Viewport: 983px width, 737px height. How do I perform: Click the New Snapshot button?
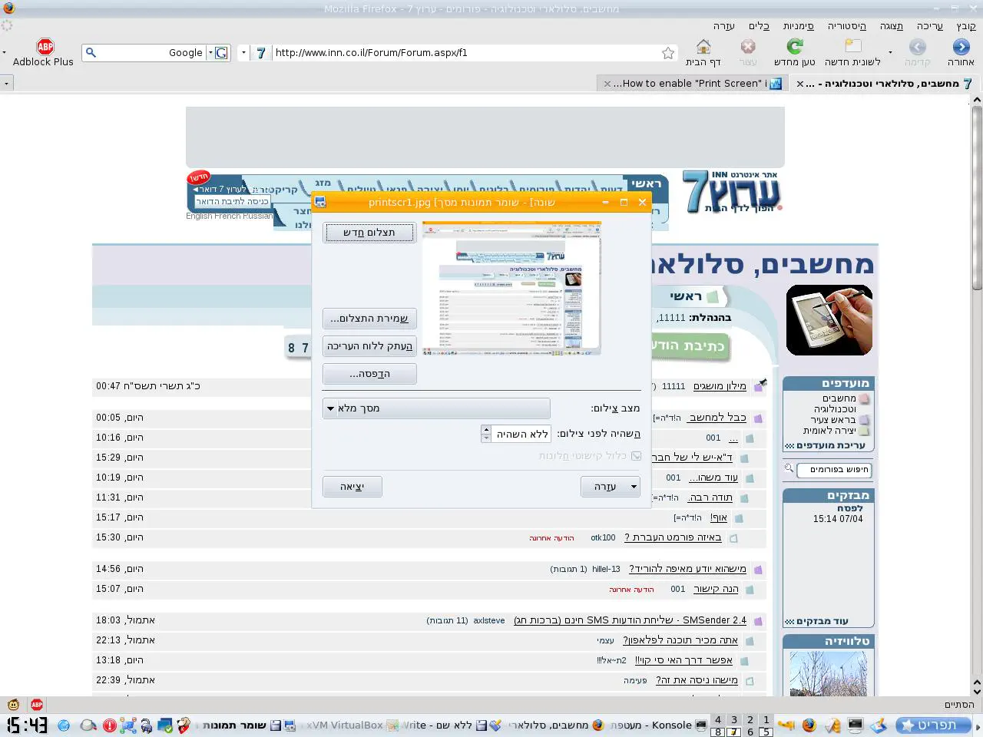coord(369,233)
